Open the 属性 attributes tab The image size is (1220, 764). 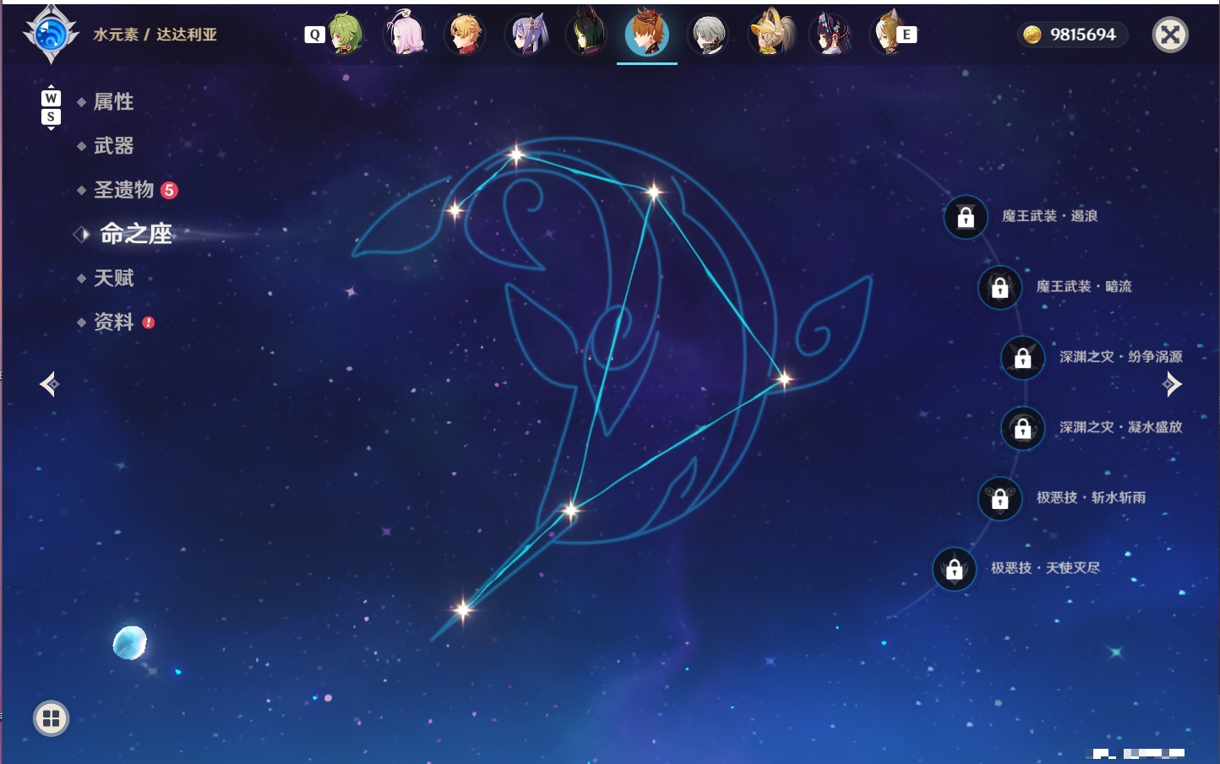click(113, 102)
